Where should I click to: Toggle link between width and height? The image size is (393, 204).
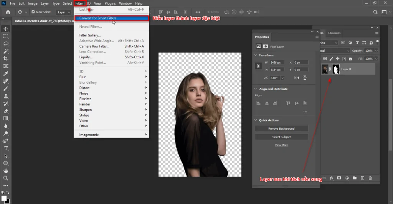[x=258, y=66]
